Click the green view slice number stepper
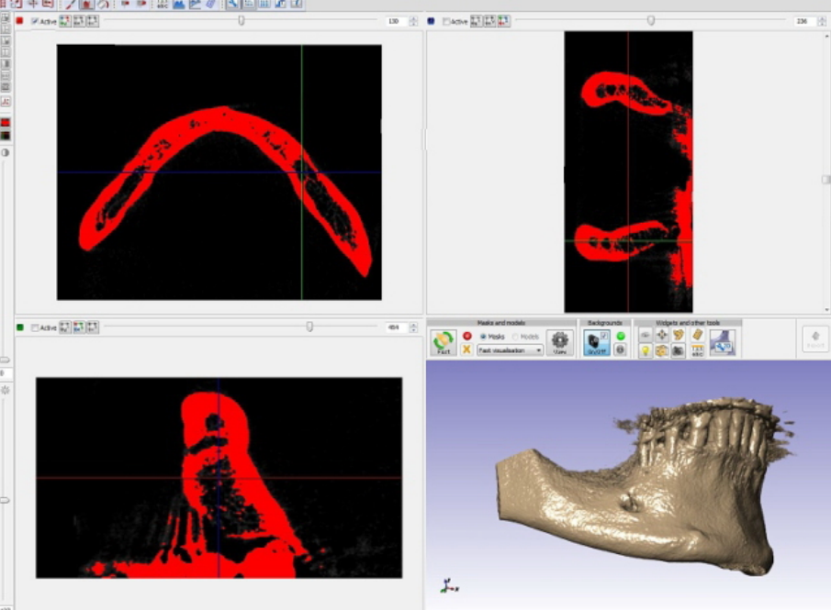 413,327
